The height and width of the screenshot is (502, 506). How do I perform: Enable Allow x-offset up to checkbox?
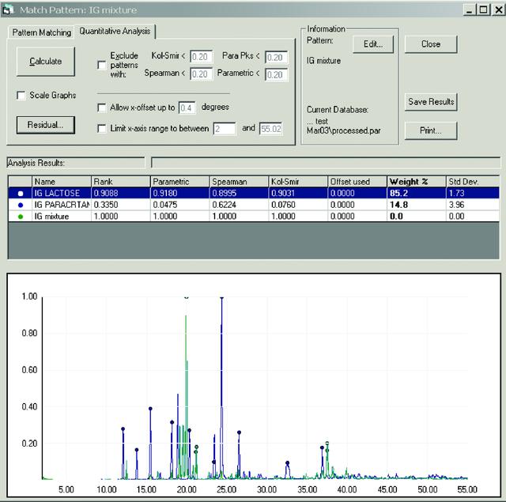tap(102, 108)
